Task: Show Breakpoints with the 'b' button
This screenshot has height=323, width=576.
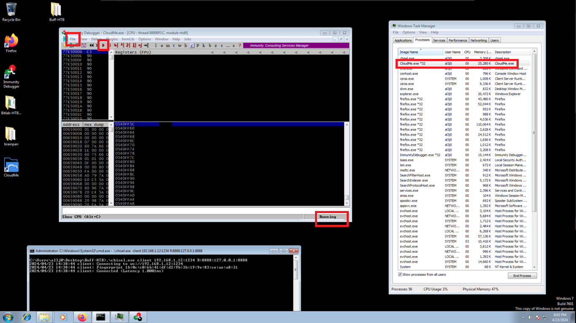Action: pos(210,45)
